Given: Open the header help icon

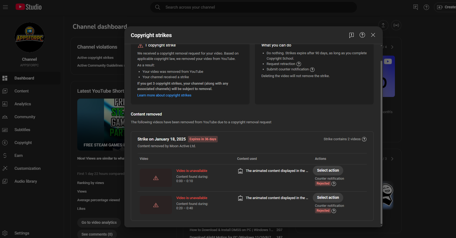Looking at the screenshot, I should click(x=426, y=7).
